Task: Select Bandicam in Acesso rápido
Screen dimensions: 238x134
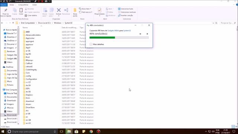Action: tap(11, 51)
